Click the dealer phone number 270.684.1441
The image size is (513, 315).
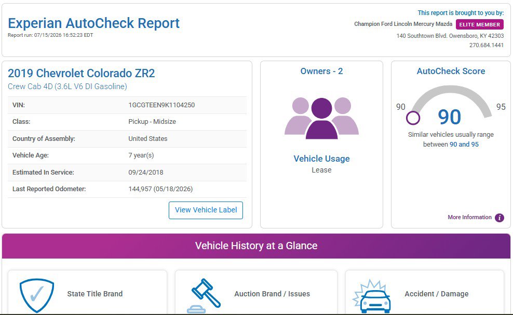click(487, 46)
